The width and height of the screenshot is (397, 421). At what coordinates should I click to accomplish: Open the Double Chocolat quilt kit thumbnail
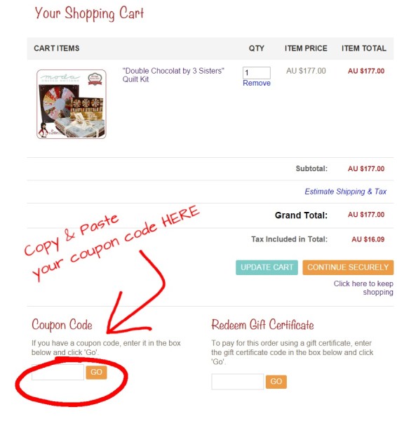click(72, 104)
